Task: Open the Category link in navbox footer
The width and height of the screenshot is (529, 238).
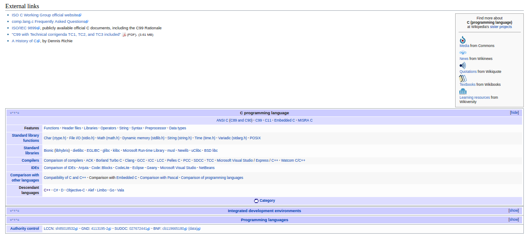Action: [x=267, y=201]
